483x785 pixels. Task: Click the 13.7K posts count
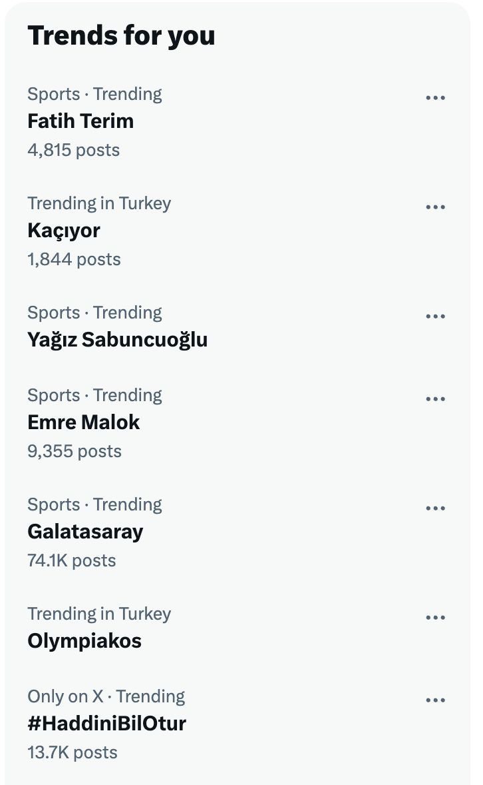(x=73, y=752)
